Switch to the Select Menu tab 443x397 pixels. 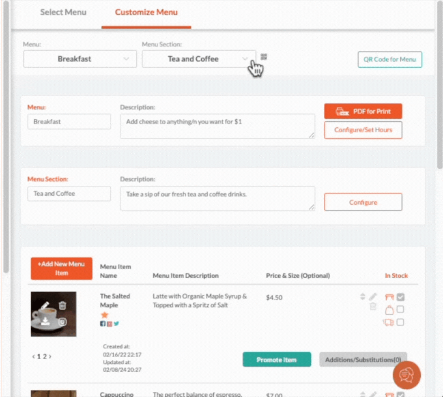pos(63,12)
